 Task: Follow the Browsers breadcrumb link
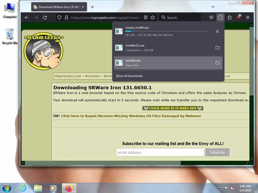92,76
